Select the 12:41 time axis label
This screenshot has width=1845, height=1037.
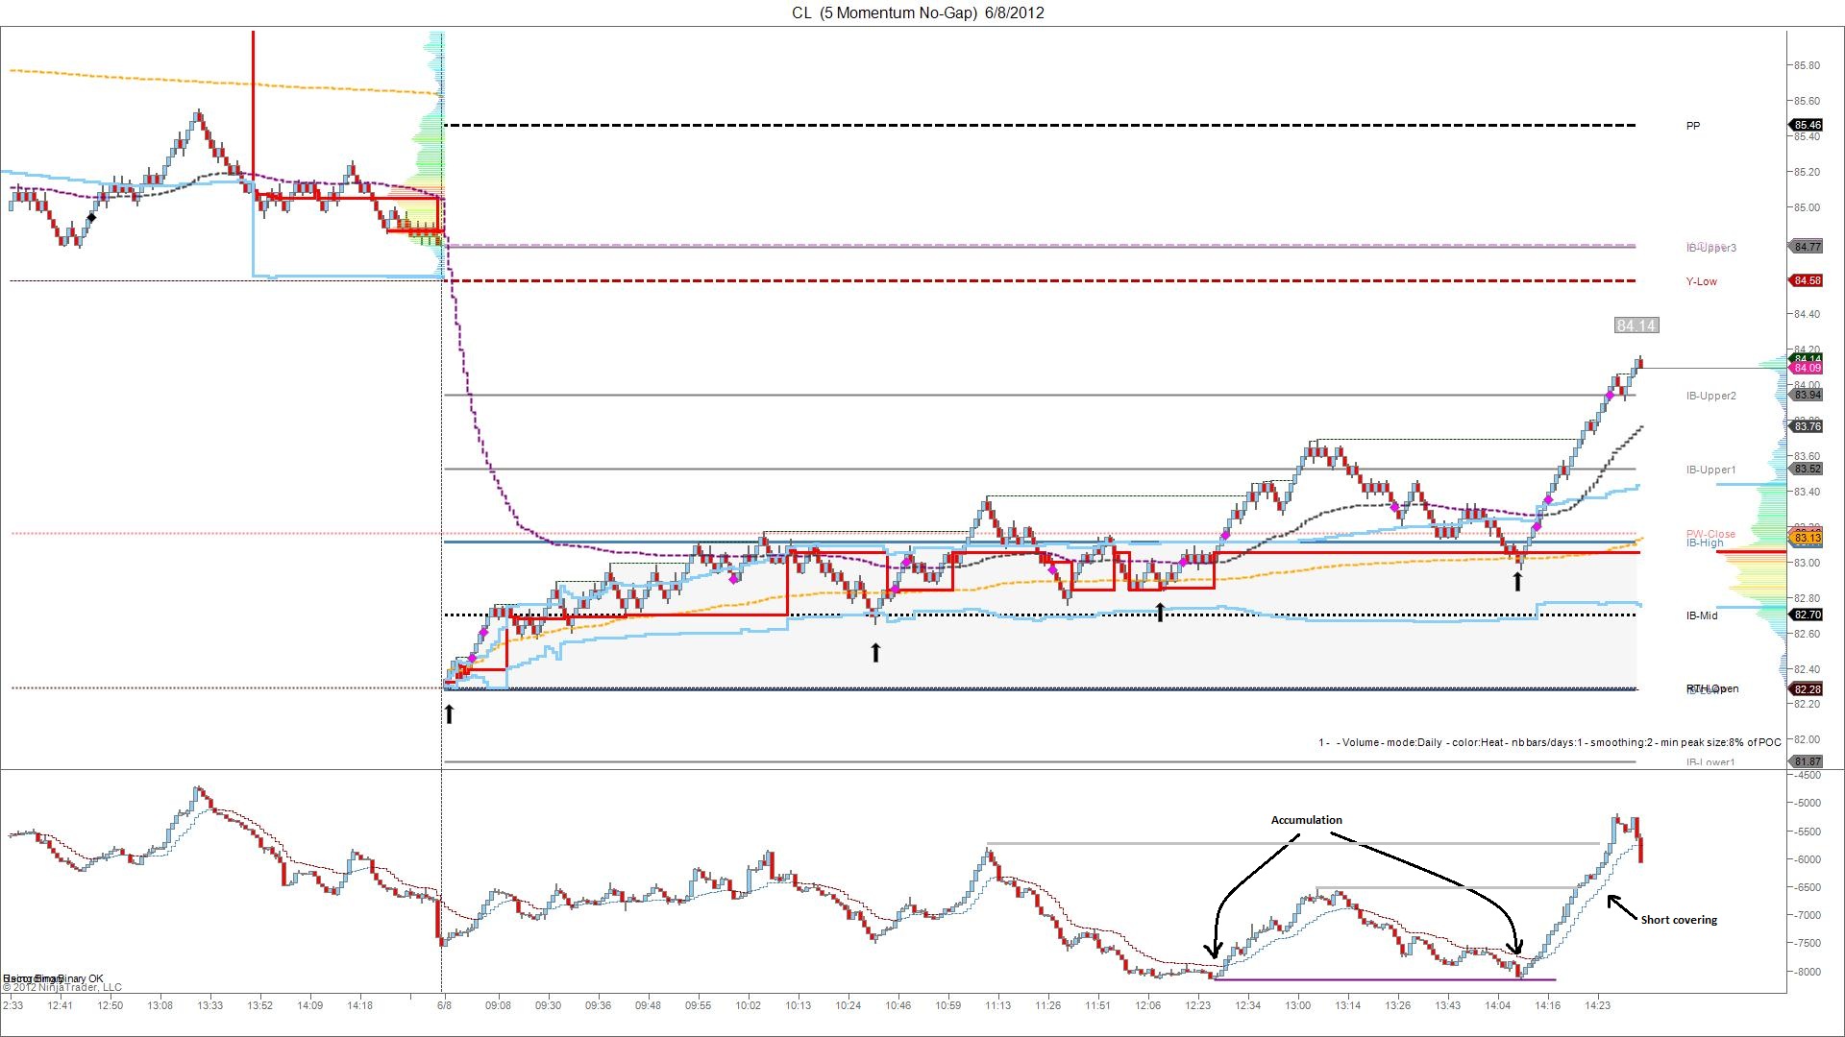(60, 1005)
